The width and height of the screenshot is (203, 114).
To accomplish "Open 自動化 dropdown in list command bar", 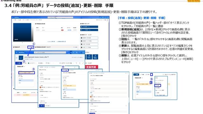I will point(41,63).
